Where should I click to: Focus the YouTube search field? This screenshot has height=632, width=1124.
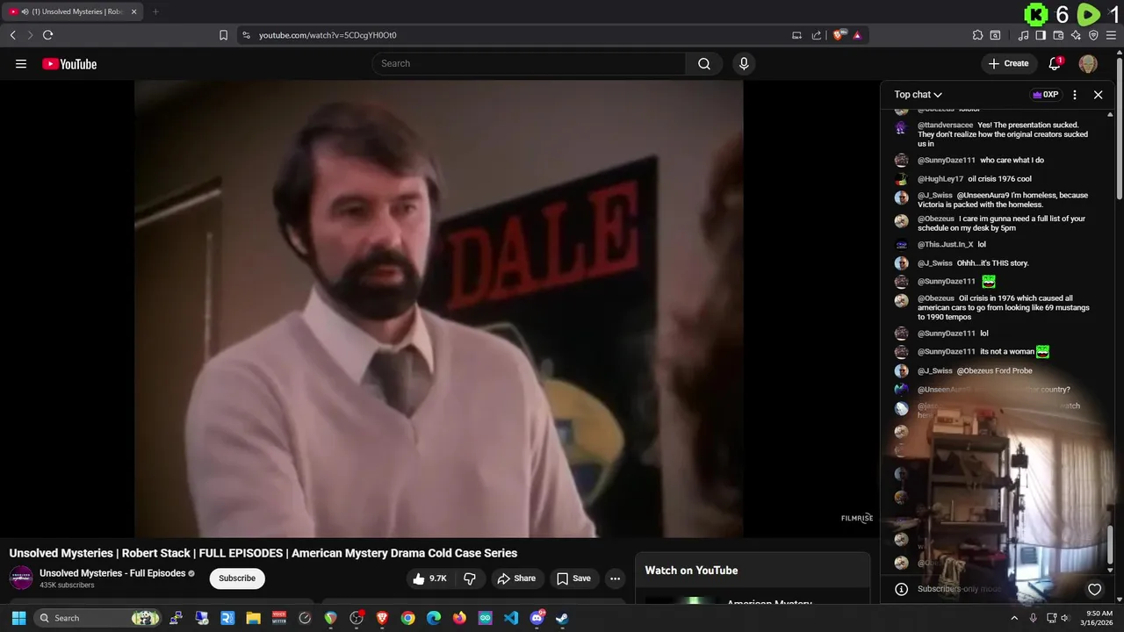[529, 63]
